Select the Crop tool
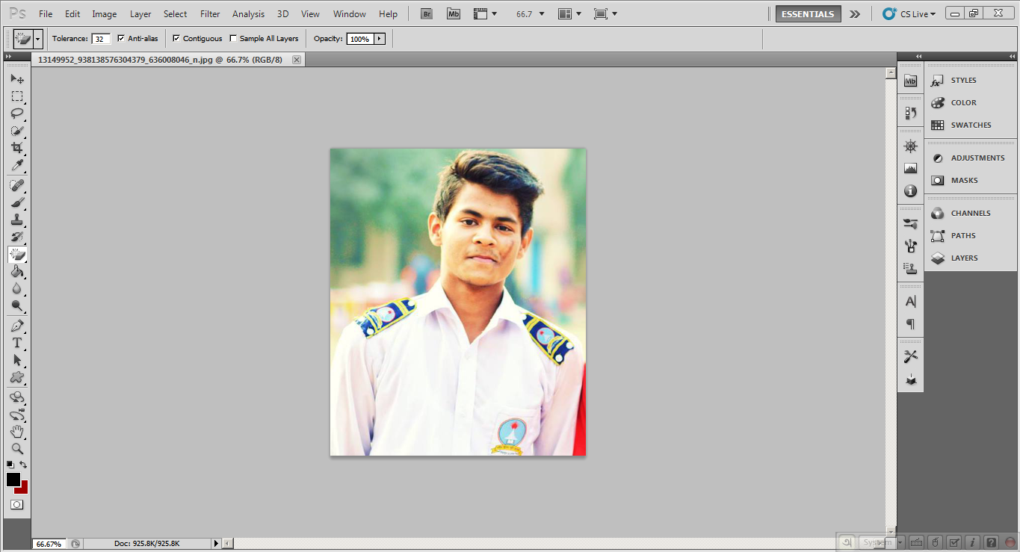Screen dimensions: 1020x552 (x=17, y=148)
